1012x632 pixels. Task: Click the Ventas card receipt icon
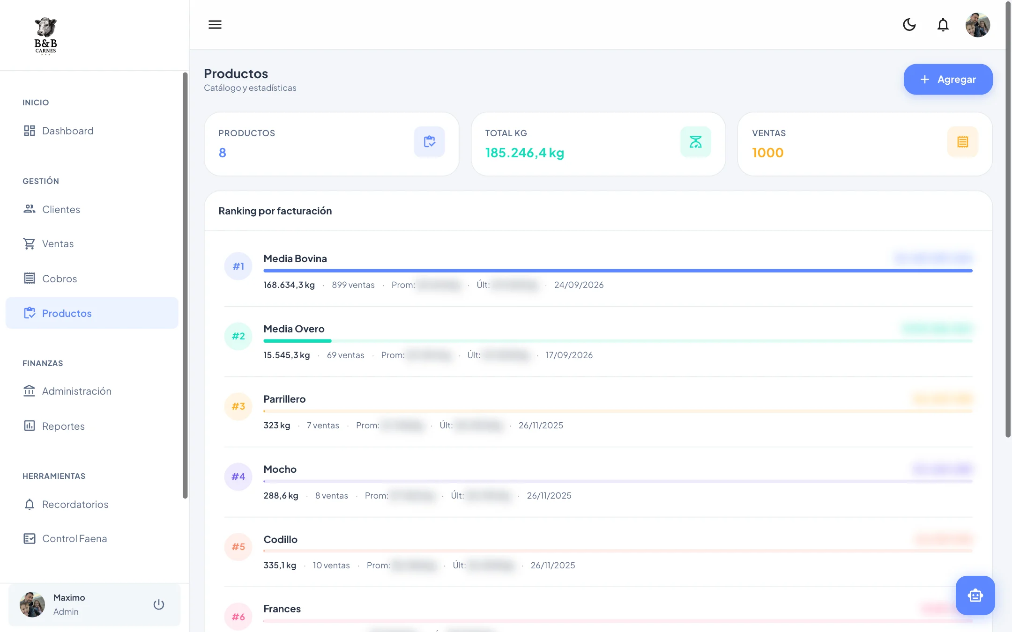(962, 141)
